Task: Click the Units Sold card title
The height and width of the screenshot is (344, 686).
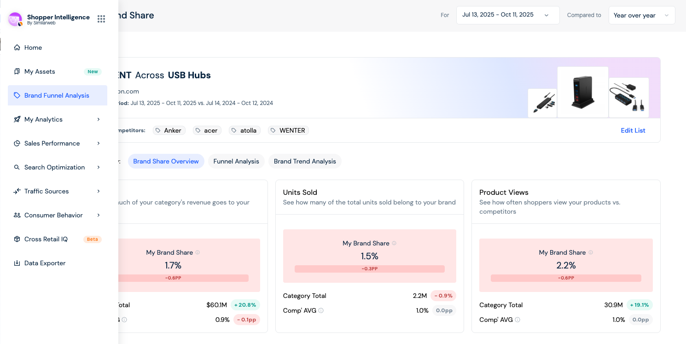Action: click(300, 192)
